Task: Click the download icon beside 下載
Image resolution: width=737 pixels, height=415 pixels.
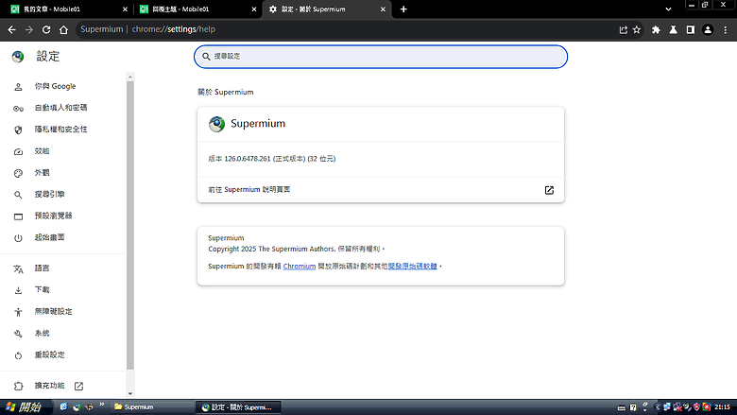Action: (x=18, y=290)
